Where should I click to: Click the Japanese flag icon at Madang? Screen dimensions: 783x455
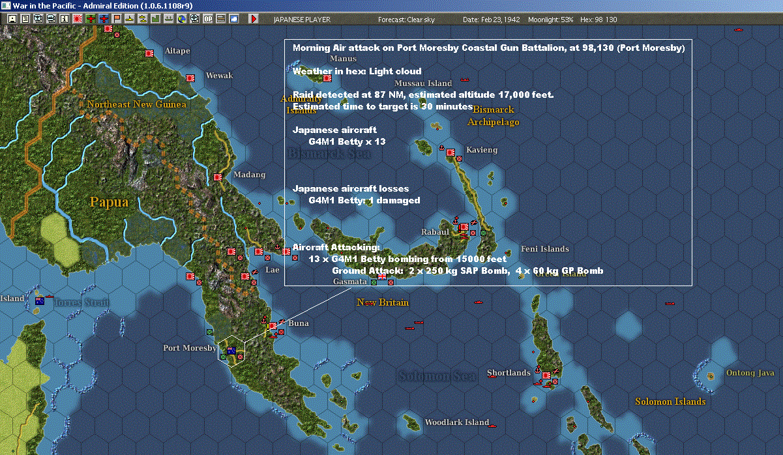[218, 177]
